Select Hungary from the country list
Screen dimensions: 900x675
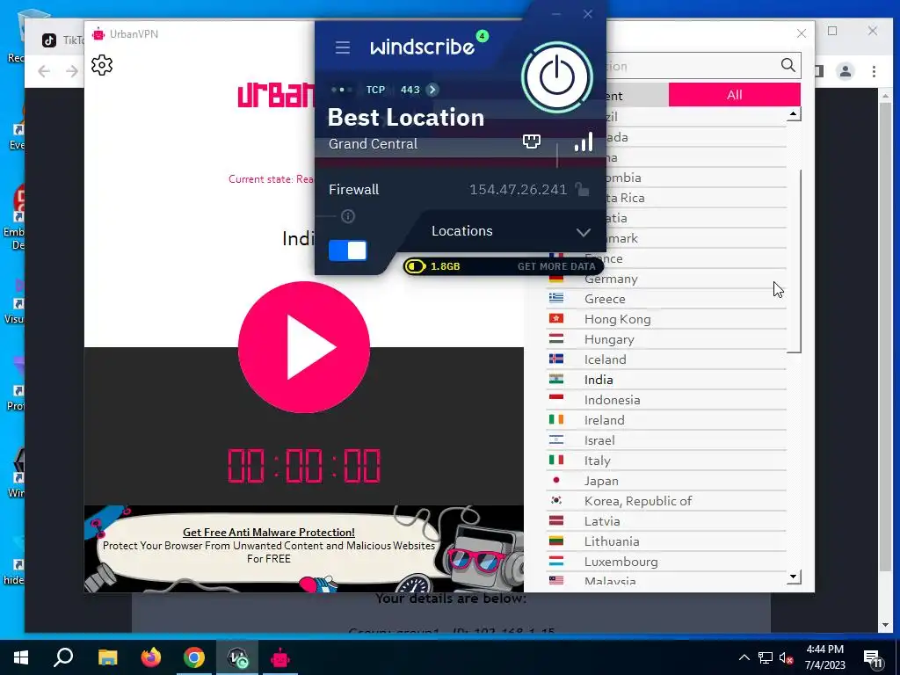coord(666,339)
